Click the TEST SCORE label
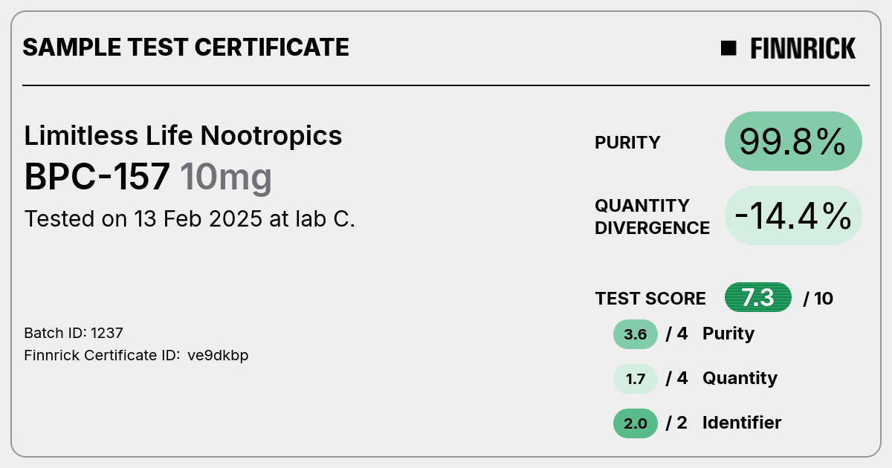Viewport: 892px width, 468px height. pyautogui.click(x=650, y=299)
